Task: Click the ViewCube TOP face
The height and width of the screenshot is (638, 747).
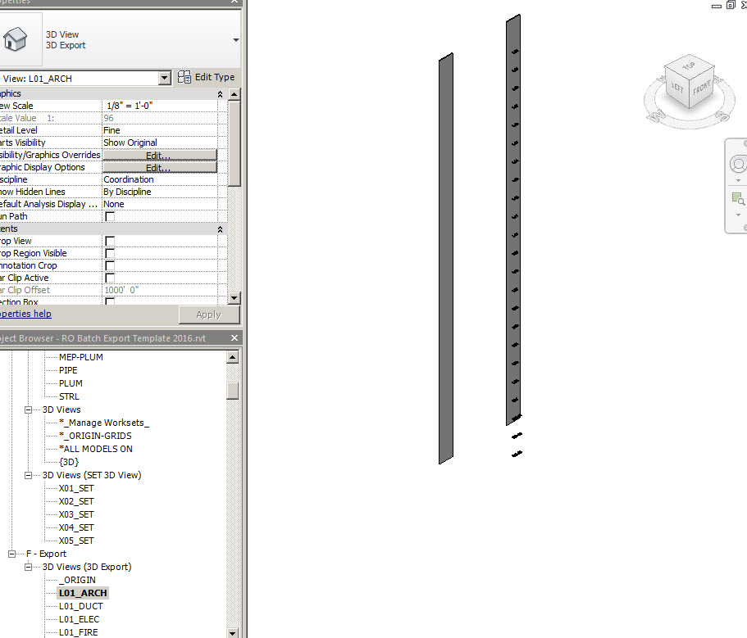Action: [689, 66]
